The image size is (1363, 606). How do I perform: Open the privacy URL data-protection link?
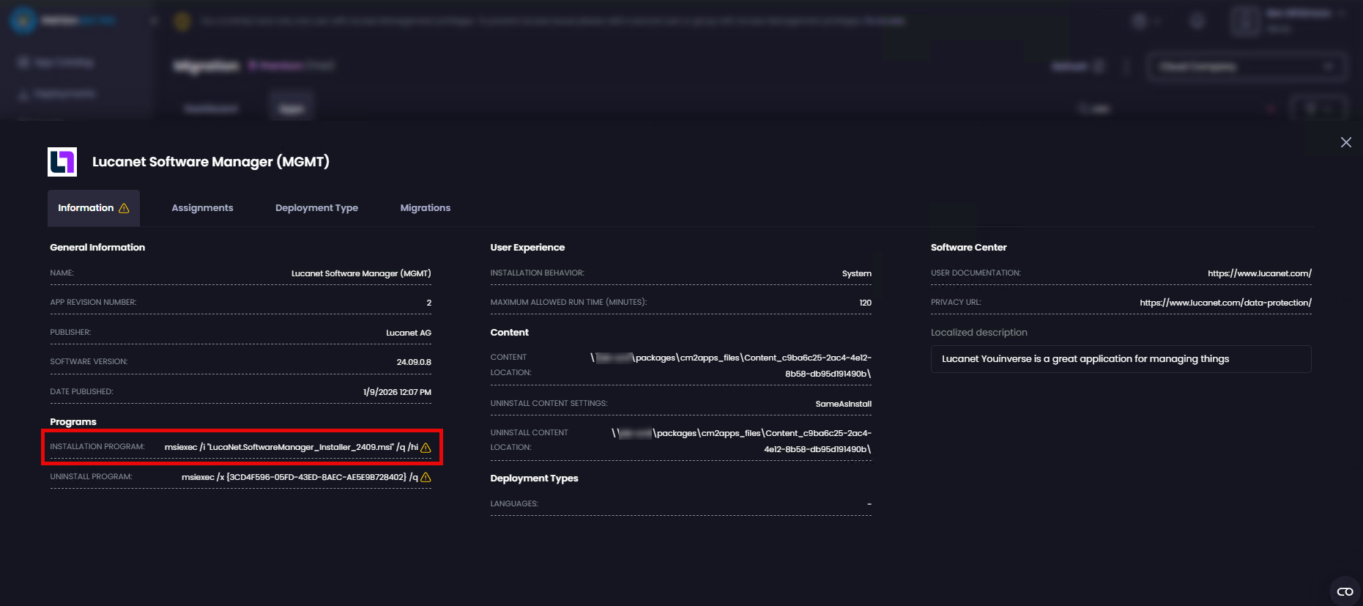click(x=1225, y=303)
